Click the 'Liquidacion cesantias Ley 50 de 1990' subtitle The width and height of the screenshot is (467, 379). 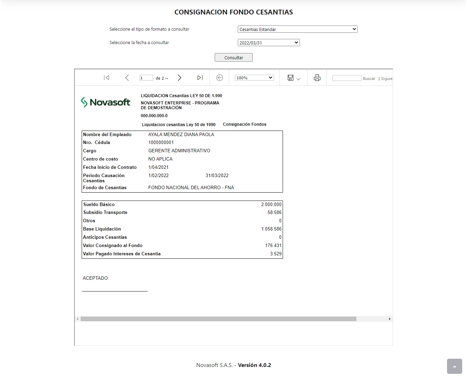click(179, 125)
